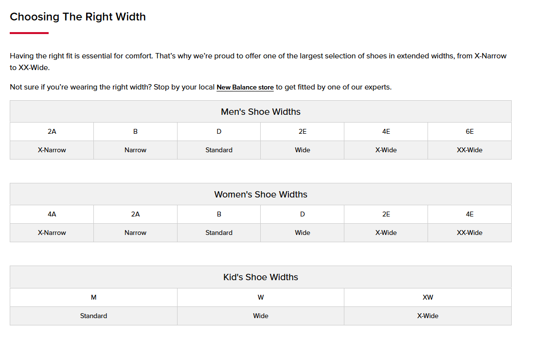Open the New Balance store link
The image size is (536, 340).
click(245, 88)
